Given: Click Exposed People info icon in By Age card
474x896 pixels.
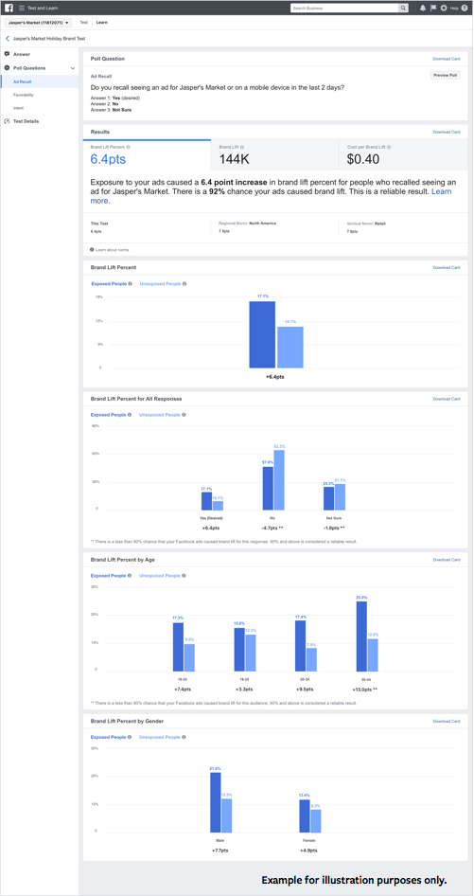Looking at the screenshot, I should pyautogui.click(x=130, y=576).
